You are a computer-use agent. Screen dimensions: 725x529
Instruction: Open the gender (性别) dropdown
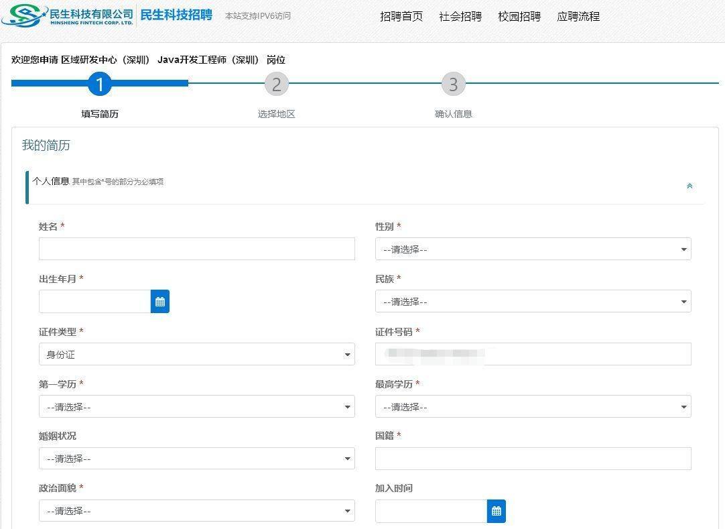(x=533, y=249)
